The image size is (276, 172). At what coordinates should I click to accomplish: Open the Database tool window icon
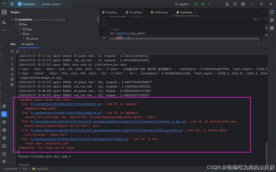pos(272,28)
